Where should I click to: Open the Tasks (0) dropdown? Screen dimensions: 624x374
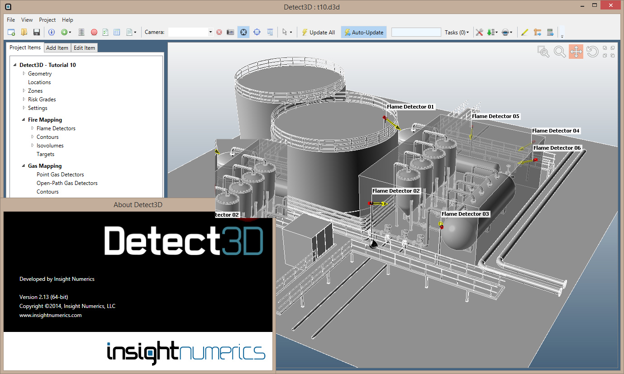coord(457,32)
